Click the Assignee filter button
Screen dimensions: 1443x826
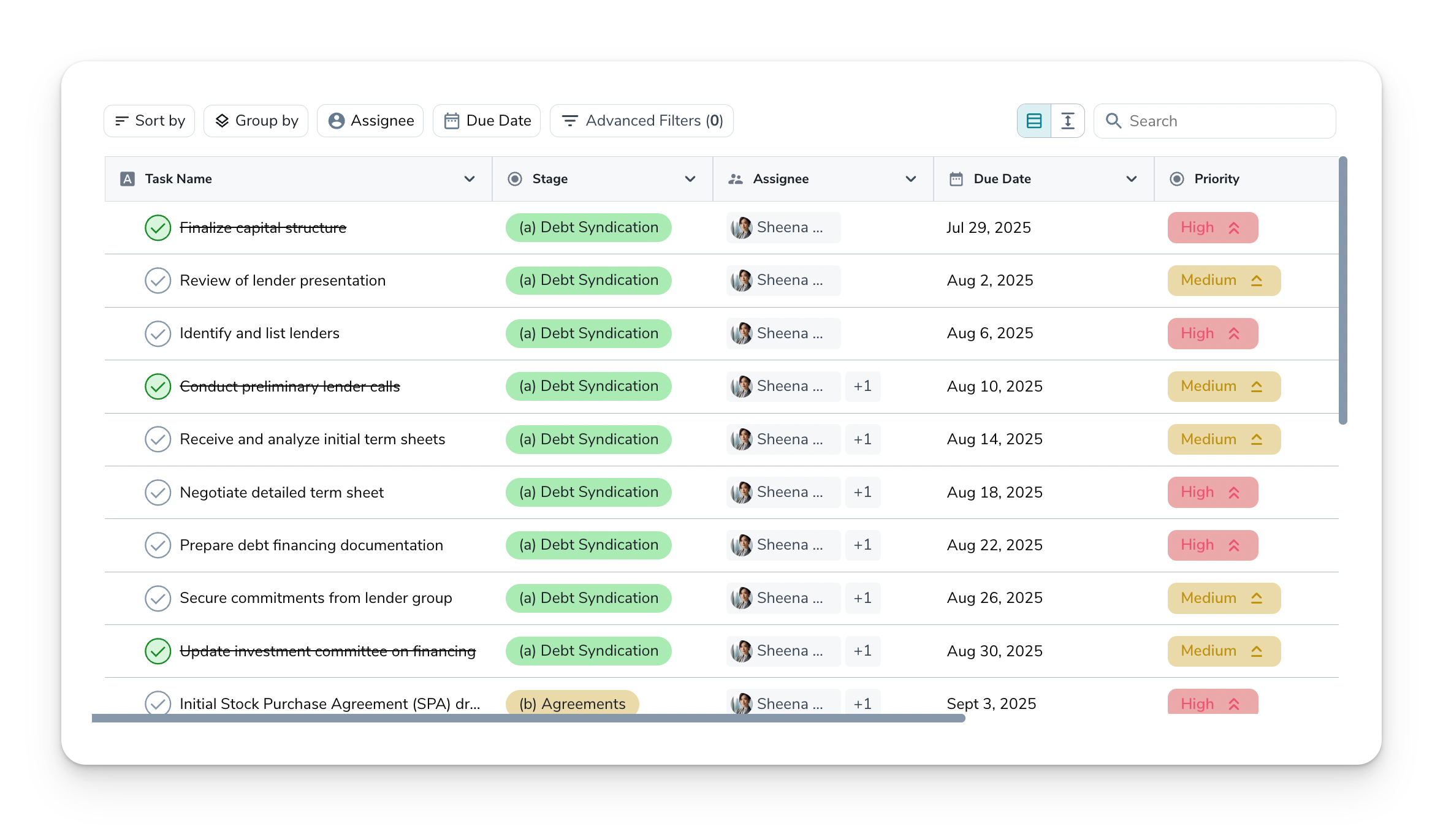(x=370, y=121)
